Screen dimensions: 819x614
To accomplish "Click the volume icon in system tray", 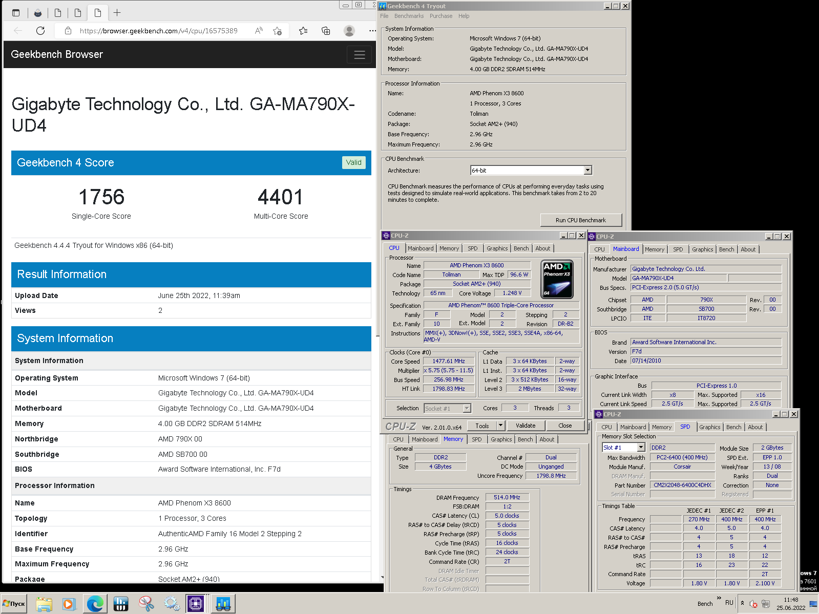I will pos(753,604).
